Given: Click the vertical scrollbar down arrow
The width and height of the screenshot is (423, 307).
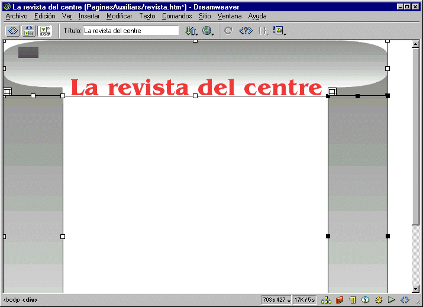Looking at the screenshot, I should tap(415, 289).
